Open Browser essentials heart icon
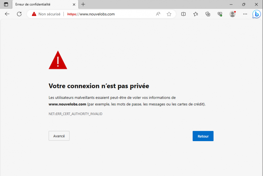Image resolution: width=263 pixels, height=176 pixels. tap(220, 14)
